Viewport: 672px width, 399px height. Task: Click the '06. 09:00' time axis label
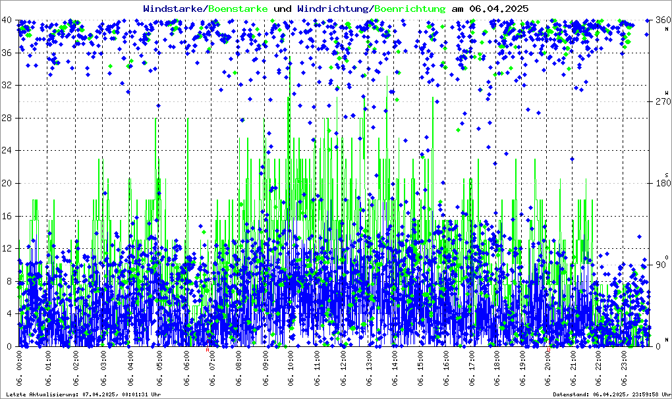pyautogui.click(x=266, y=368)
